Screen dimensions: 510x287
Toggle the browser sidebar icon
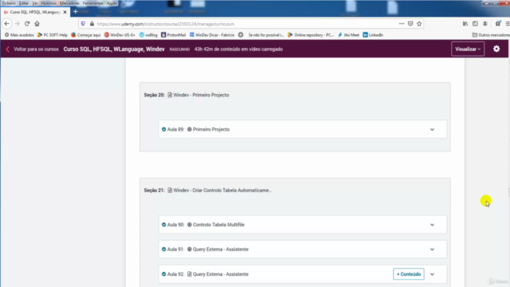click(x=475, y=24)
